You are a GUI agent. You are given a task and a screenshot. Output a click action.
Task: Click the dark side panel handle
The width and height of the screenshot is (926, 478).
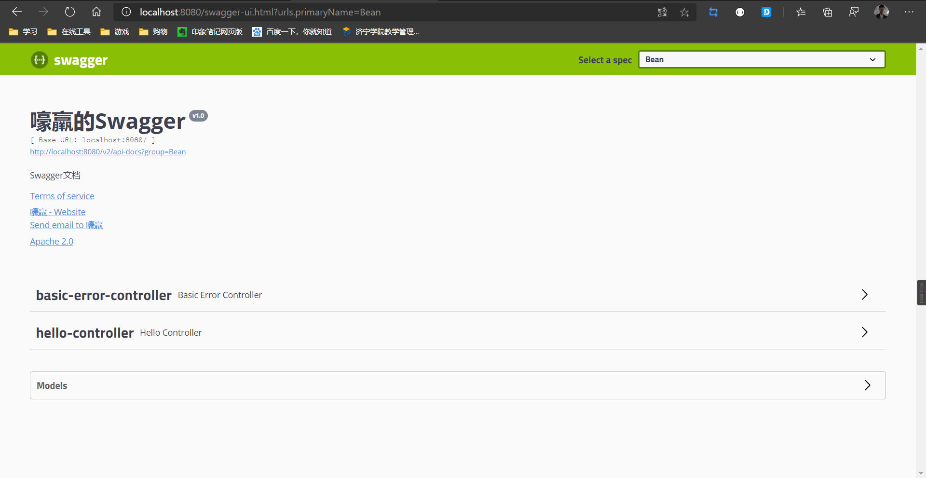click(x=921, y=293)
